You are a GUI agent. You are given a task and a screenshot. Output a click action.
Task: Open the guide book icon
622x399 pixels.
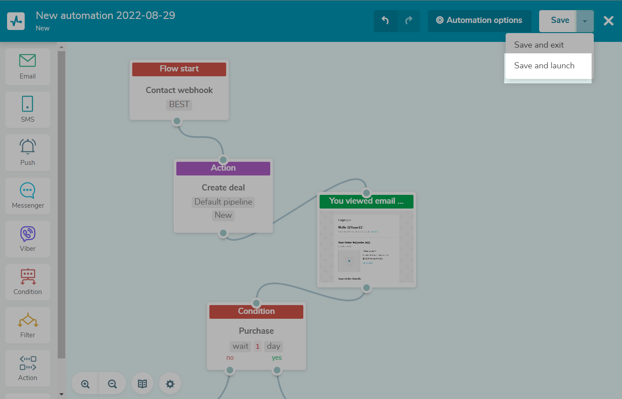coord(142,384)
